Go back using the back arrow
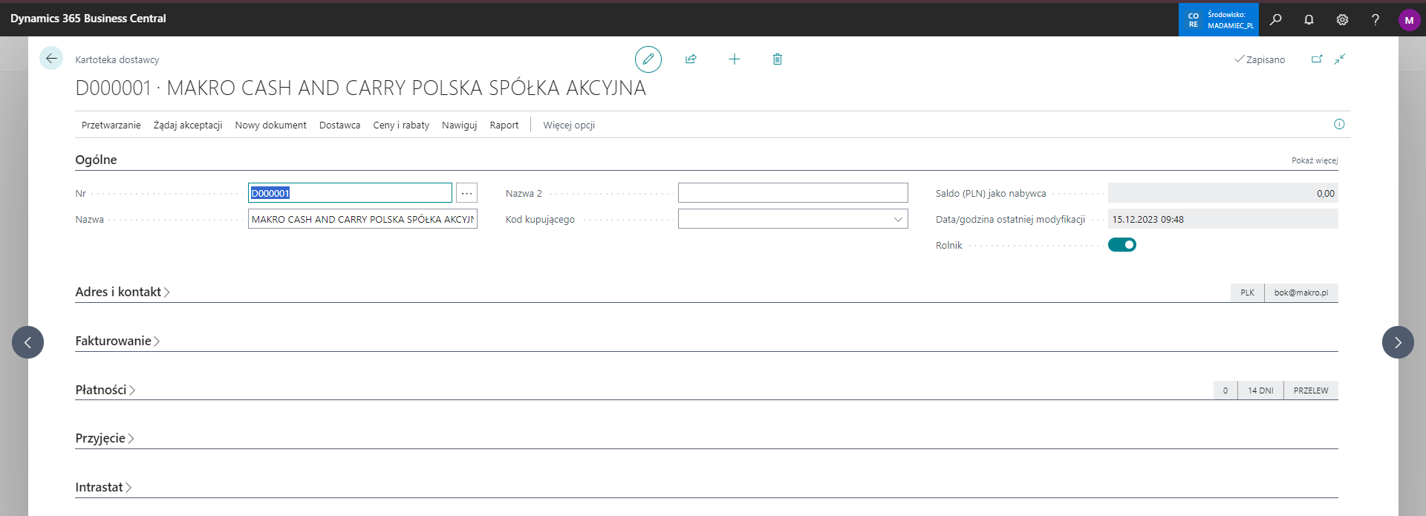The image size is (1426, 516). [51, 59]
